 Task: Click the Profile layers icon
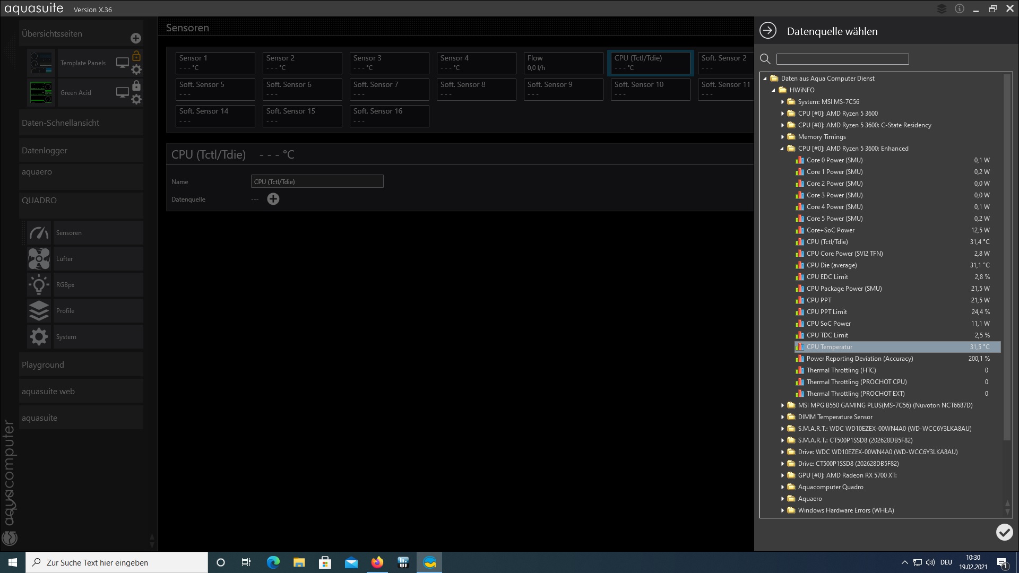coord(39,311)
